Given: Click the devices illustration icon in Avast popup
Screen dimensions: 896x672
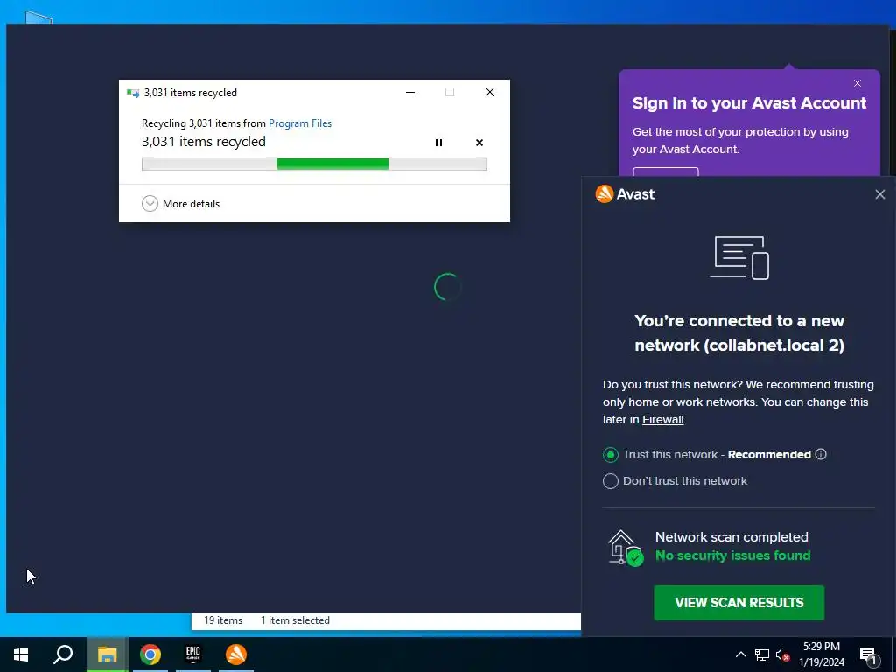Looking at the screenshot, I should point(738,258).
